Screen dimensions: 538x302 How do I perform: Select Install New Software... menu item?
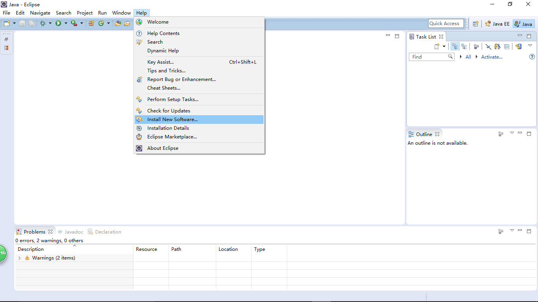(x=199, y=120)
